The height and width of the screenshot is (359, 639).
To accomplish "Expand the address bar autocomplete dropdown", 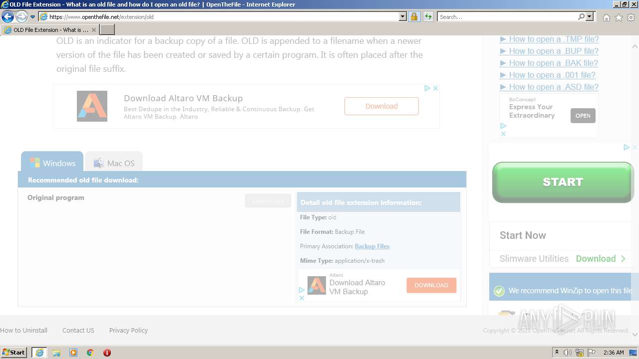I will point(403,16).
